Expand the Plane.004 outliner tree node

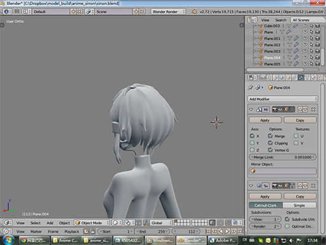[253, 57]
